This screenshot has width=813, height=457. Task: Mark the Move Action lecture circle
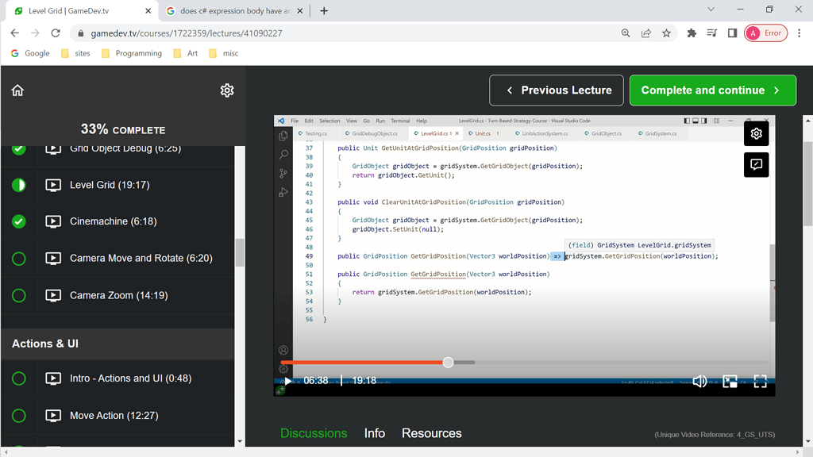tap(19, 415)
